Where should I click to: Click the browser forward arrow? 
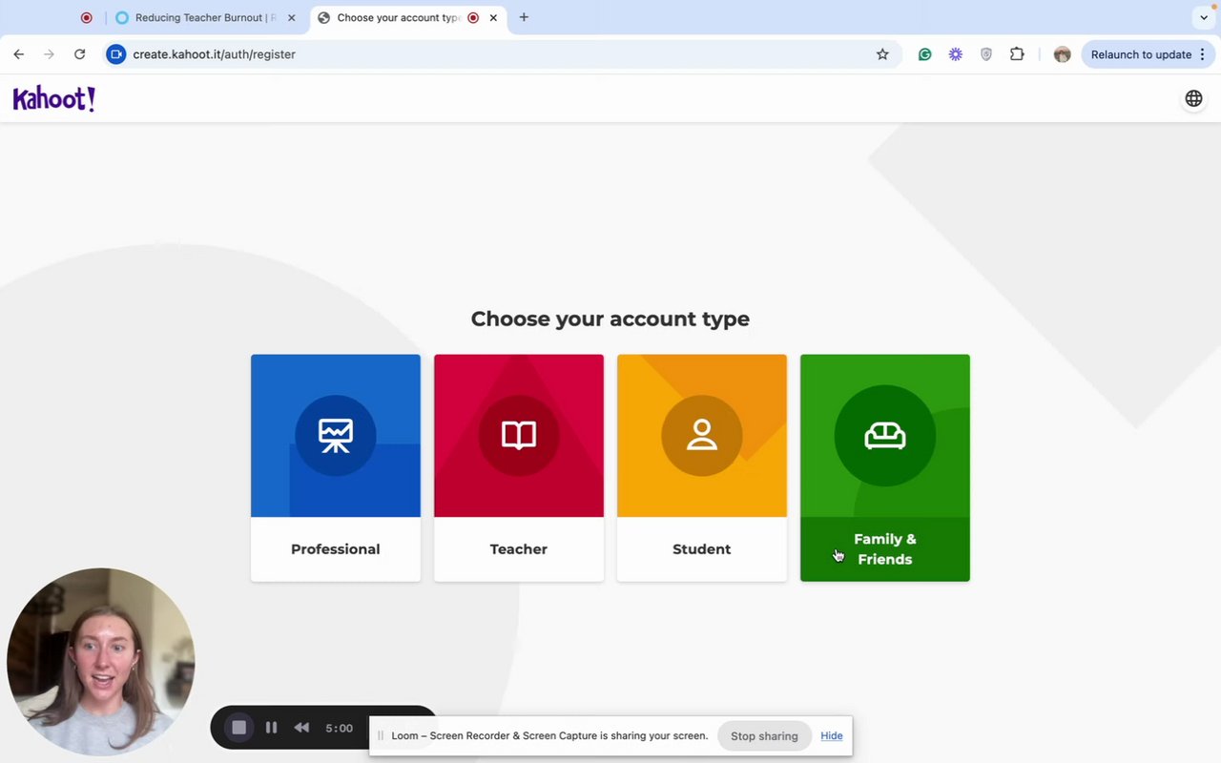point(50,54)
